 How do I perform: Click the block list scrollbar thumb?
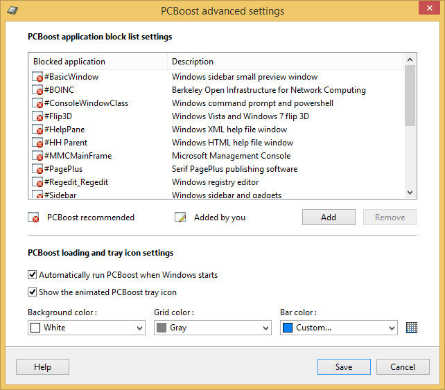point(410,96)
